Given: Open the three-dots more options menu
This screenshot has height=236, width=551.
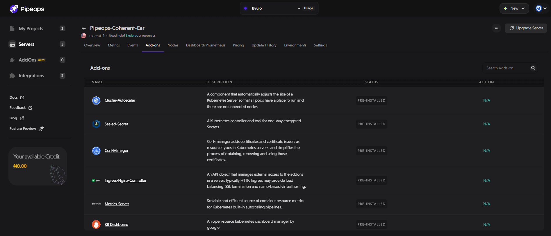Looking at the screenshot, I should pos(497,28).
